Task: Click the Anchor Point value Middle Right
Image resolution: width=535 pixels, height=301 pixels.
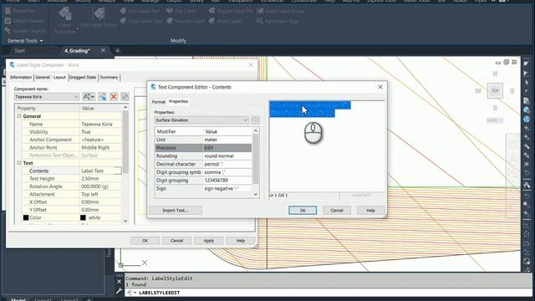Action: pos(100,147)
